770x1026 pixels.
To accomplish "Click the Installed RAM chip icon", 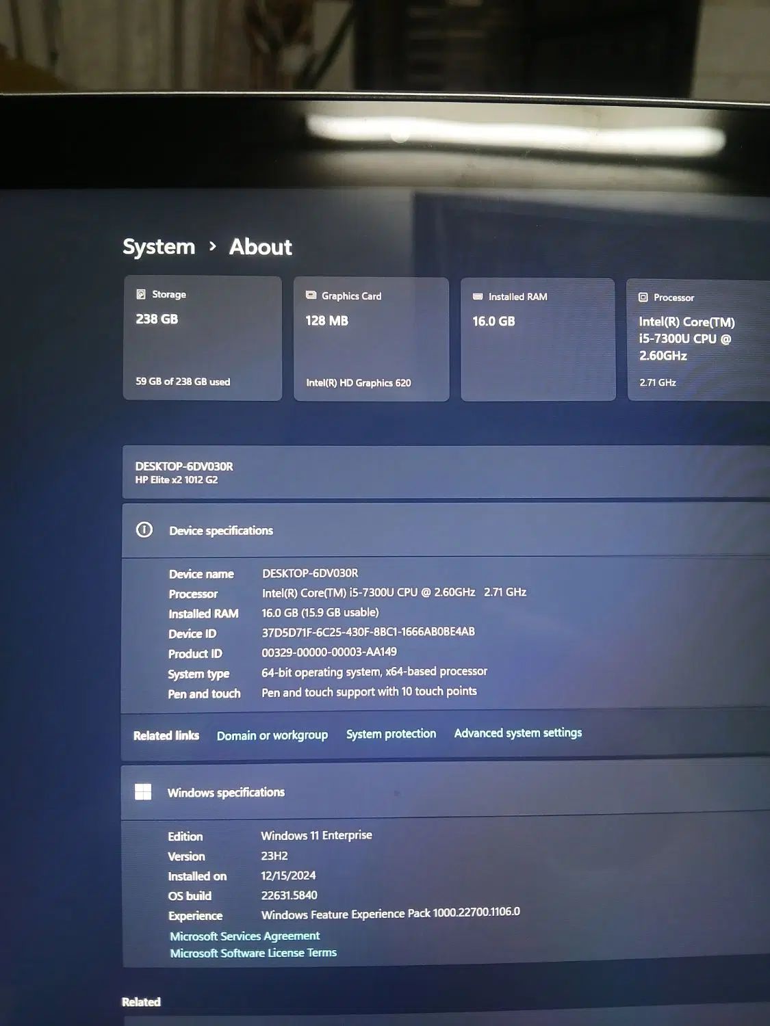I will (x=478, y=297).
